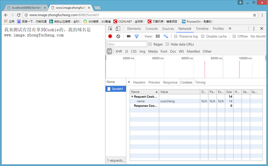Filter requests by XHR type
This screenshot has height=166, width=268.
click(119, 51)
